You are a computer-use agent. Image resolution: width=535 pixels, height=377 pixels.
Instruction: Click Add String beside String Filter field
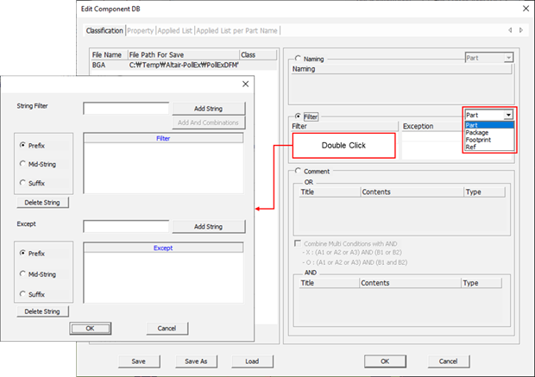pyautogui.click(x=208, y=109)
